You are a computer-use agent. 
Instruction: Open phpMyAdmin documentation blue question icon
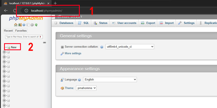click(x=24, y=25)
